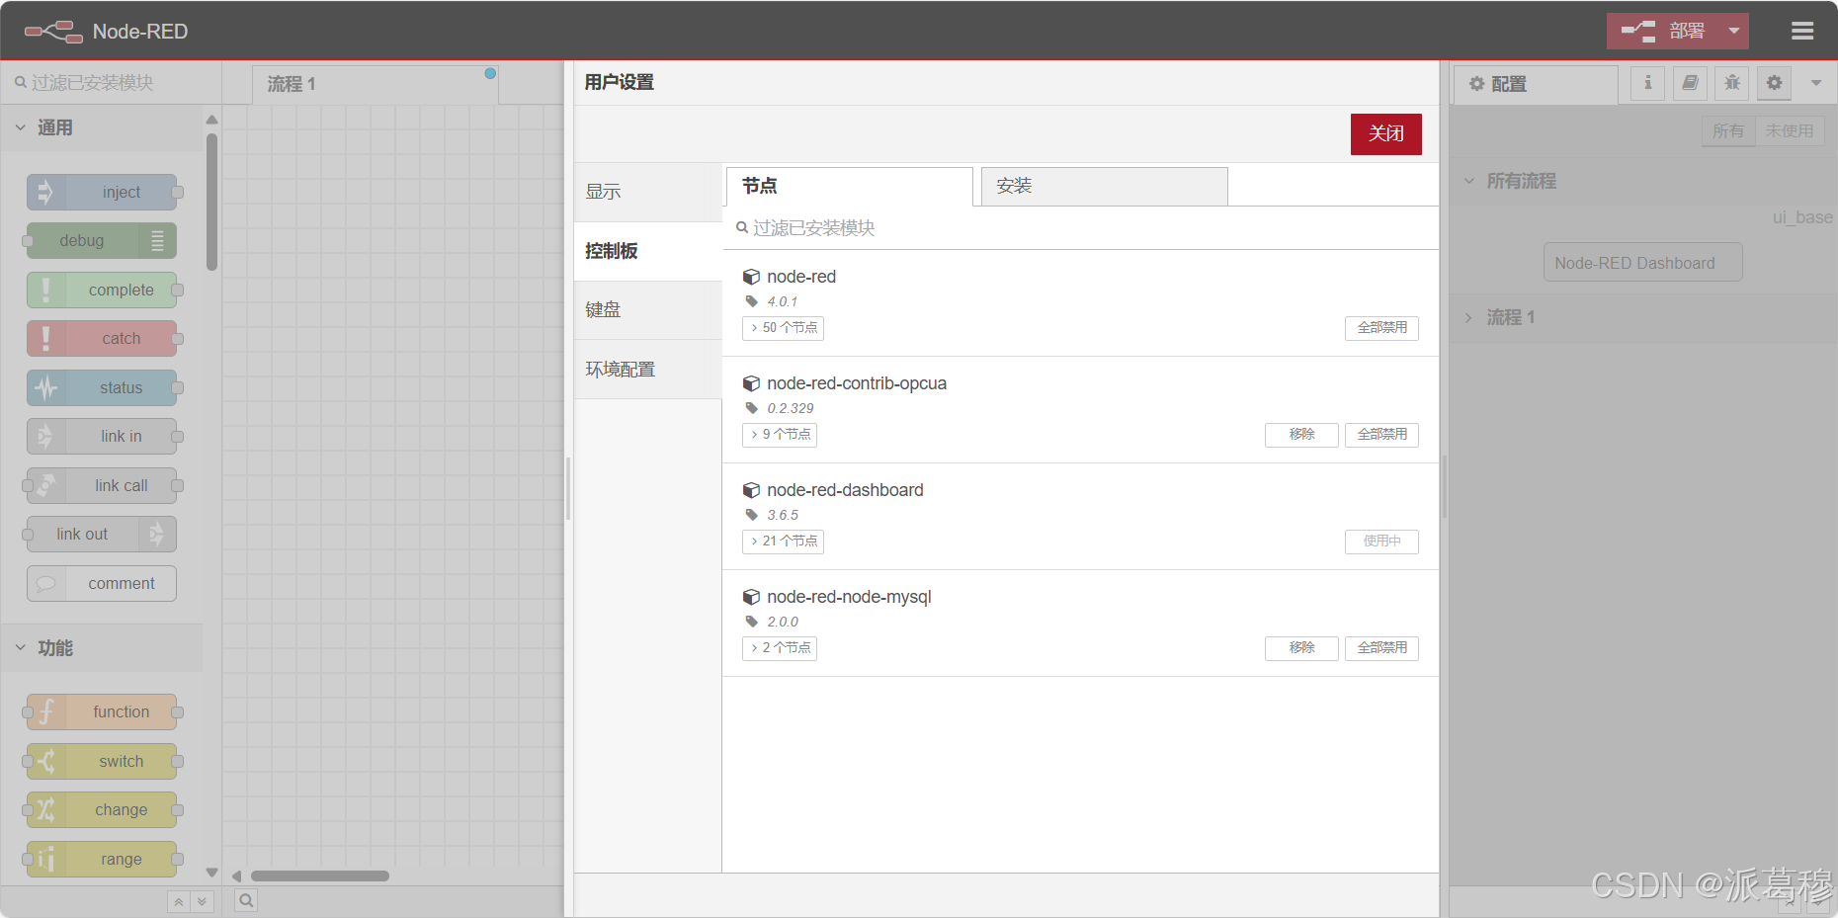Viewport: 1838px width, 918px height.
Task: Expand all palette categories icon
Action: point(203,901)
